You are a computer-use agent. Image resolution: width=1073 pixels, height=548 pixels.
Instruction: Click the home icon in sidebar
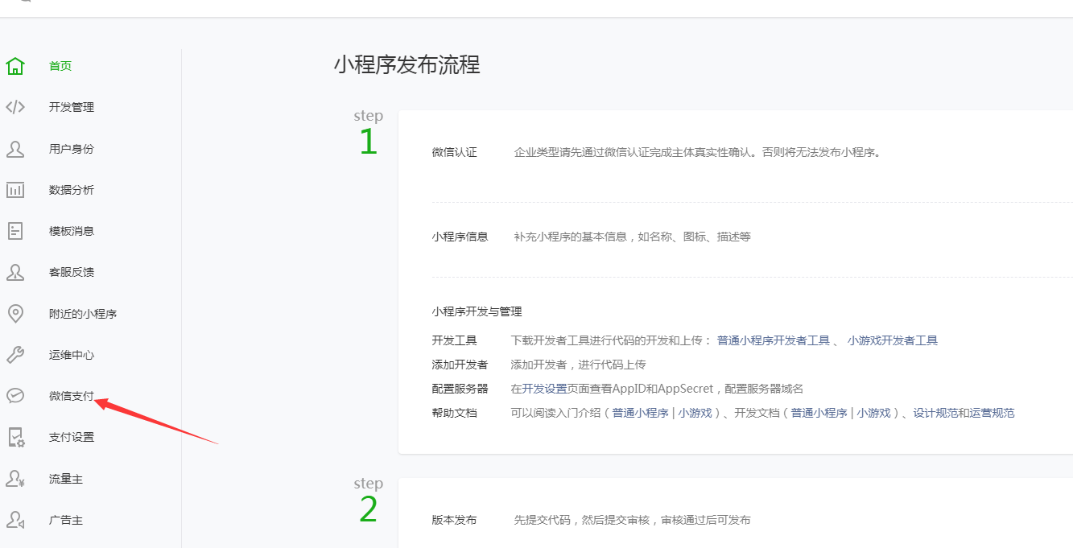point(15,66)
